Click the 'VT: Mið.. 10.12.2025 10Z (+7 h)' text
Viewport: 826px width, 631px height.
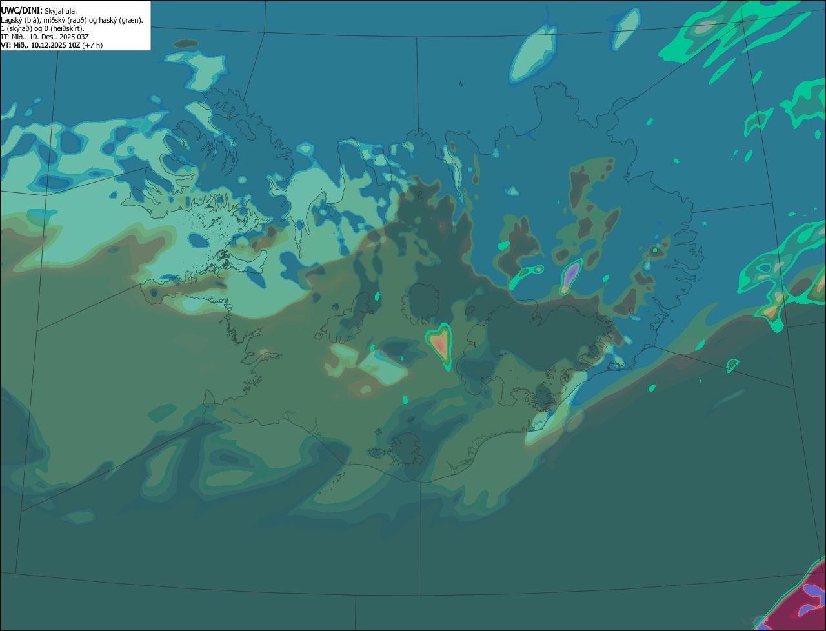52,45
